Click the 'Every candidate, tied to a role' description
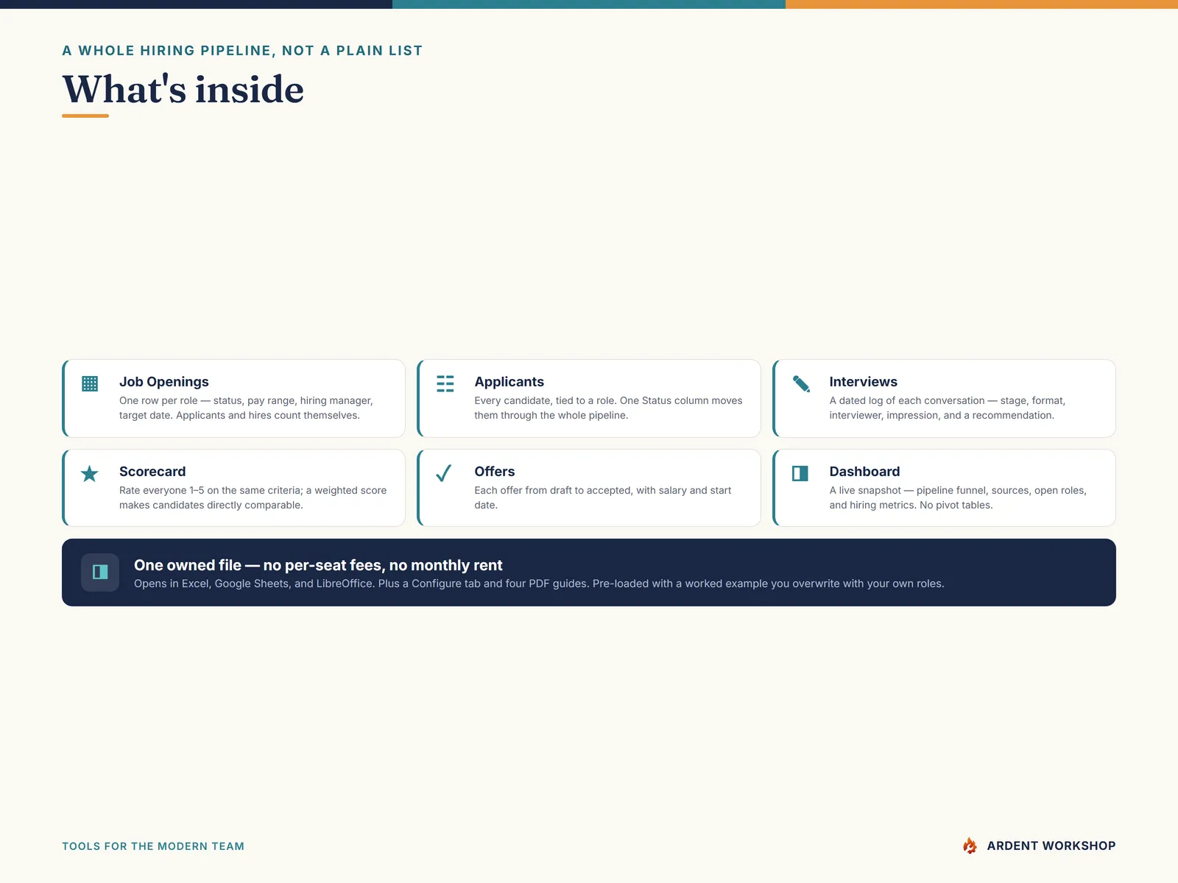This screenshot has width=1178, height=883. click(x=608, y=408)
